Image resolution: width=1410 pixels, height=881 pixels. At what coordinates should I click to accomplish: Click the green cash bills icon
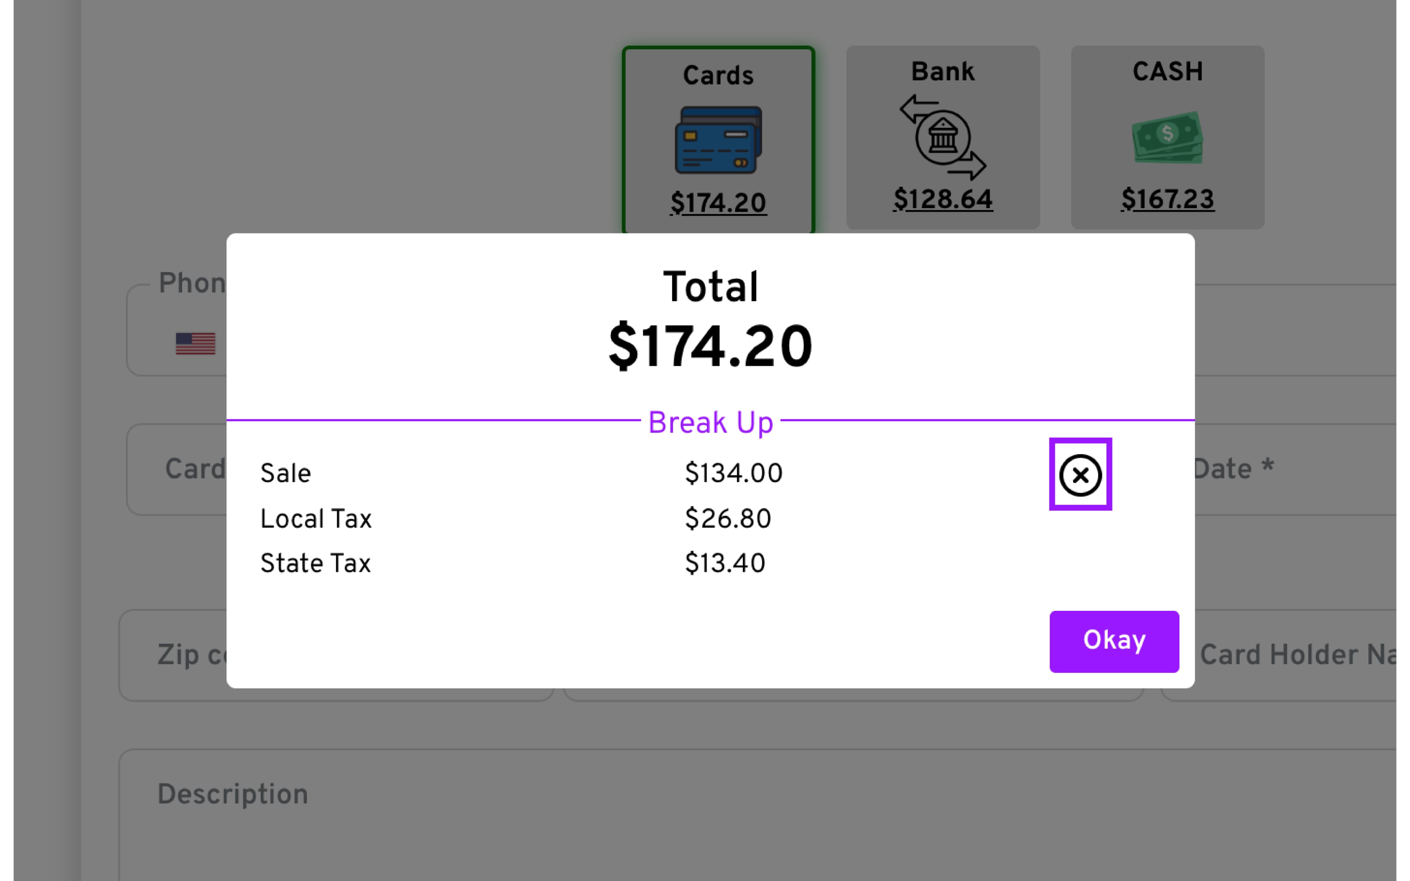coord(1167,138)
